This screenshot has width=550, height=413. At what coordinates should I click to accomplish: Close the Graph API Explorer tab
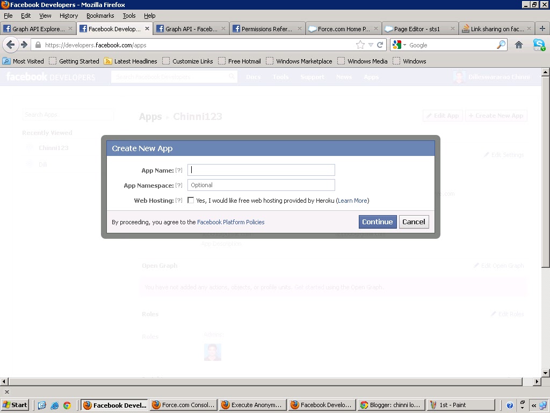pos(70,29)
